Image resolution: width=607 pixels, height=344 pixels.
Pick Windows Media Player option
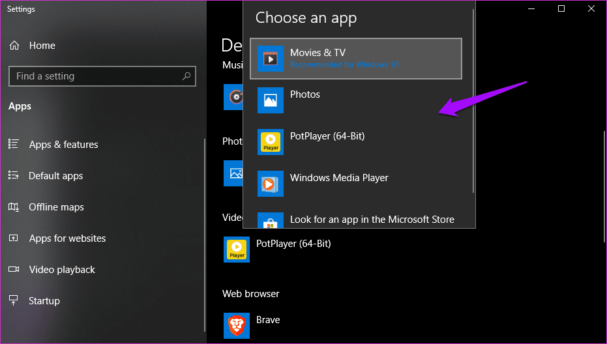(356, 184)
